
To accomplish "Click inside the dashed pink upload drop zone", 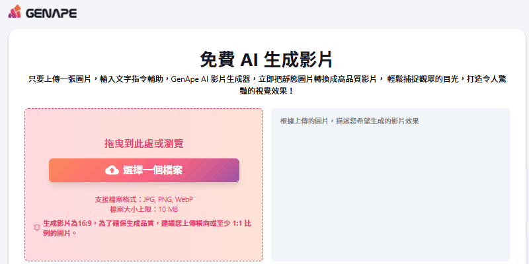I will coord(143,185).
